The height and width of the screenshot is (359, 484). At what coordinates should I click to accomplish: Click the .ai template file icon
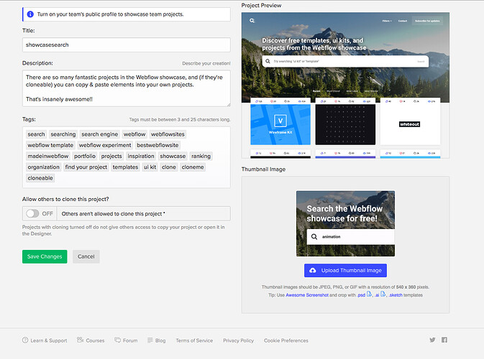(383, 294)
